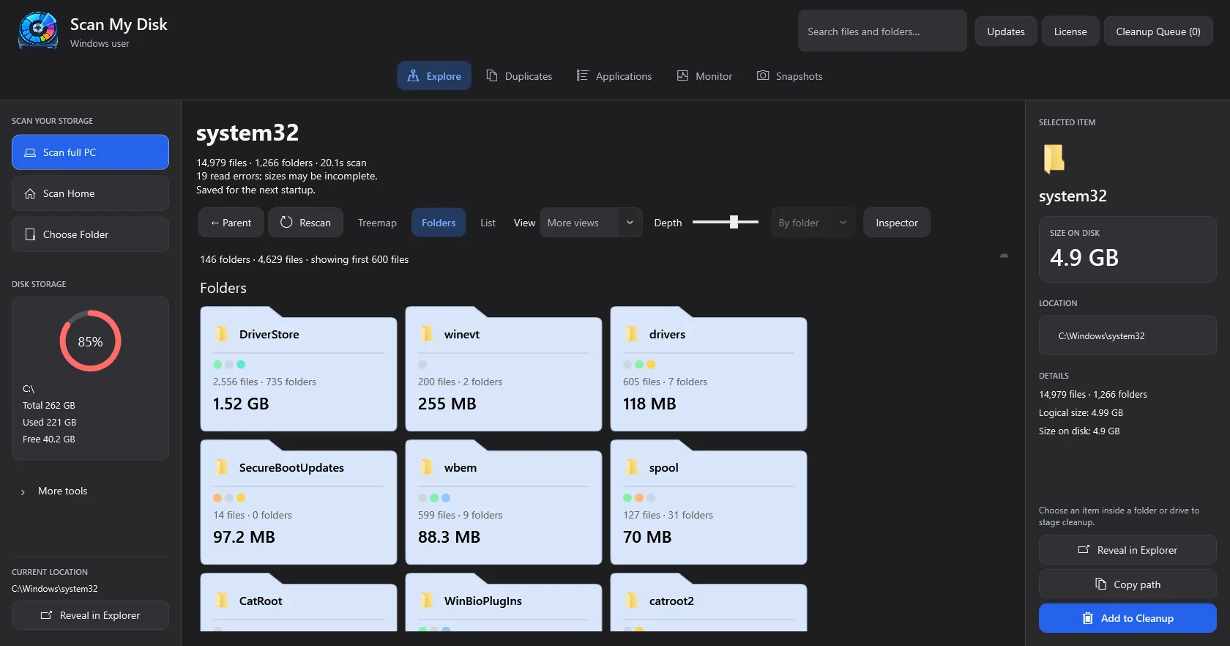This screenshot has height=646, width=1230.
Task: Switch to Folders view
Action: coord(439,223)
